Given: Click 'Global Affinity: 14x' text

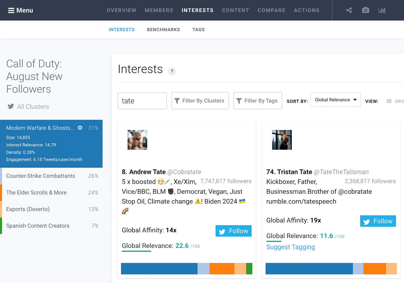Looking at the screenshot, I should point(149,230).
